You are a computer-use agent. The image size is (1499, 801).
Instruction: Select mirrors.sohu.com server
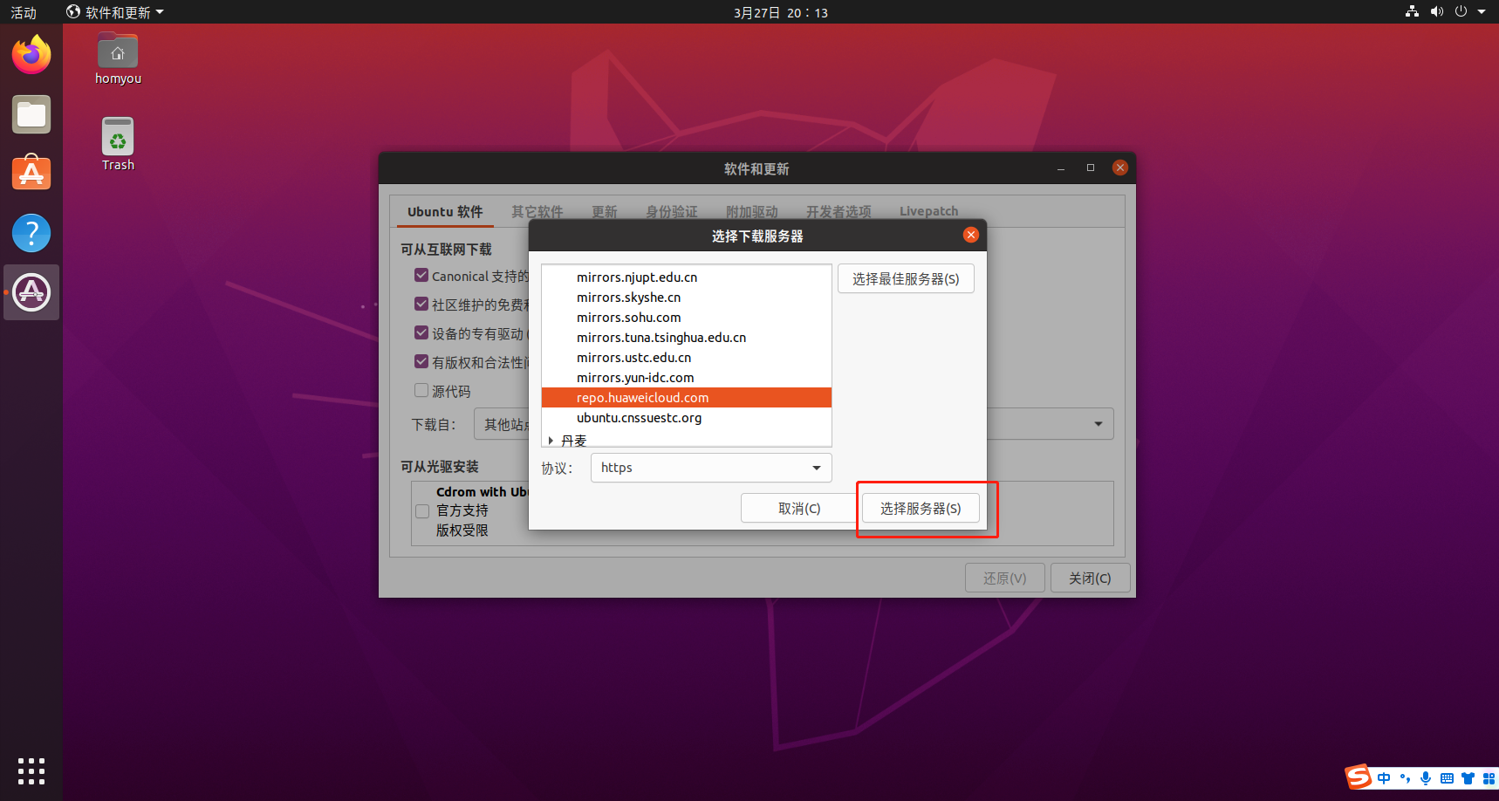point(687,318)
